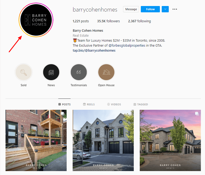This screenshot has width=205, height=175.
Task: Click the carousel icon on the sunset mansion post
Action: (197, 113)
